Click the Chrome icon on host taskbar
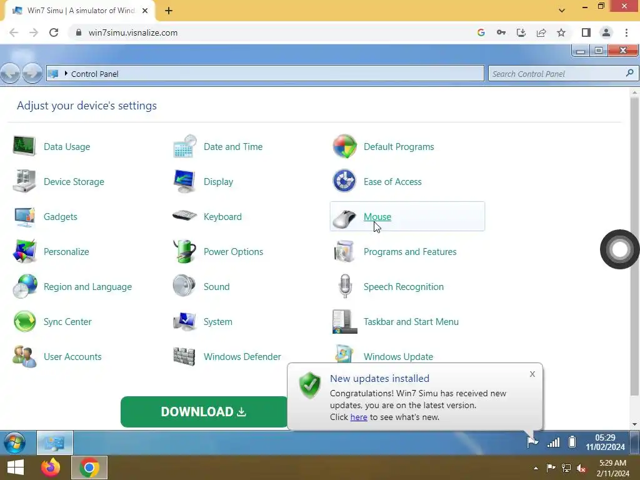640x480 pixels. (89, 467)
